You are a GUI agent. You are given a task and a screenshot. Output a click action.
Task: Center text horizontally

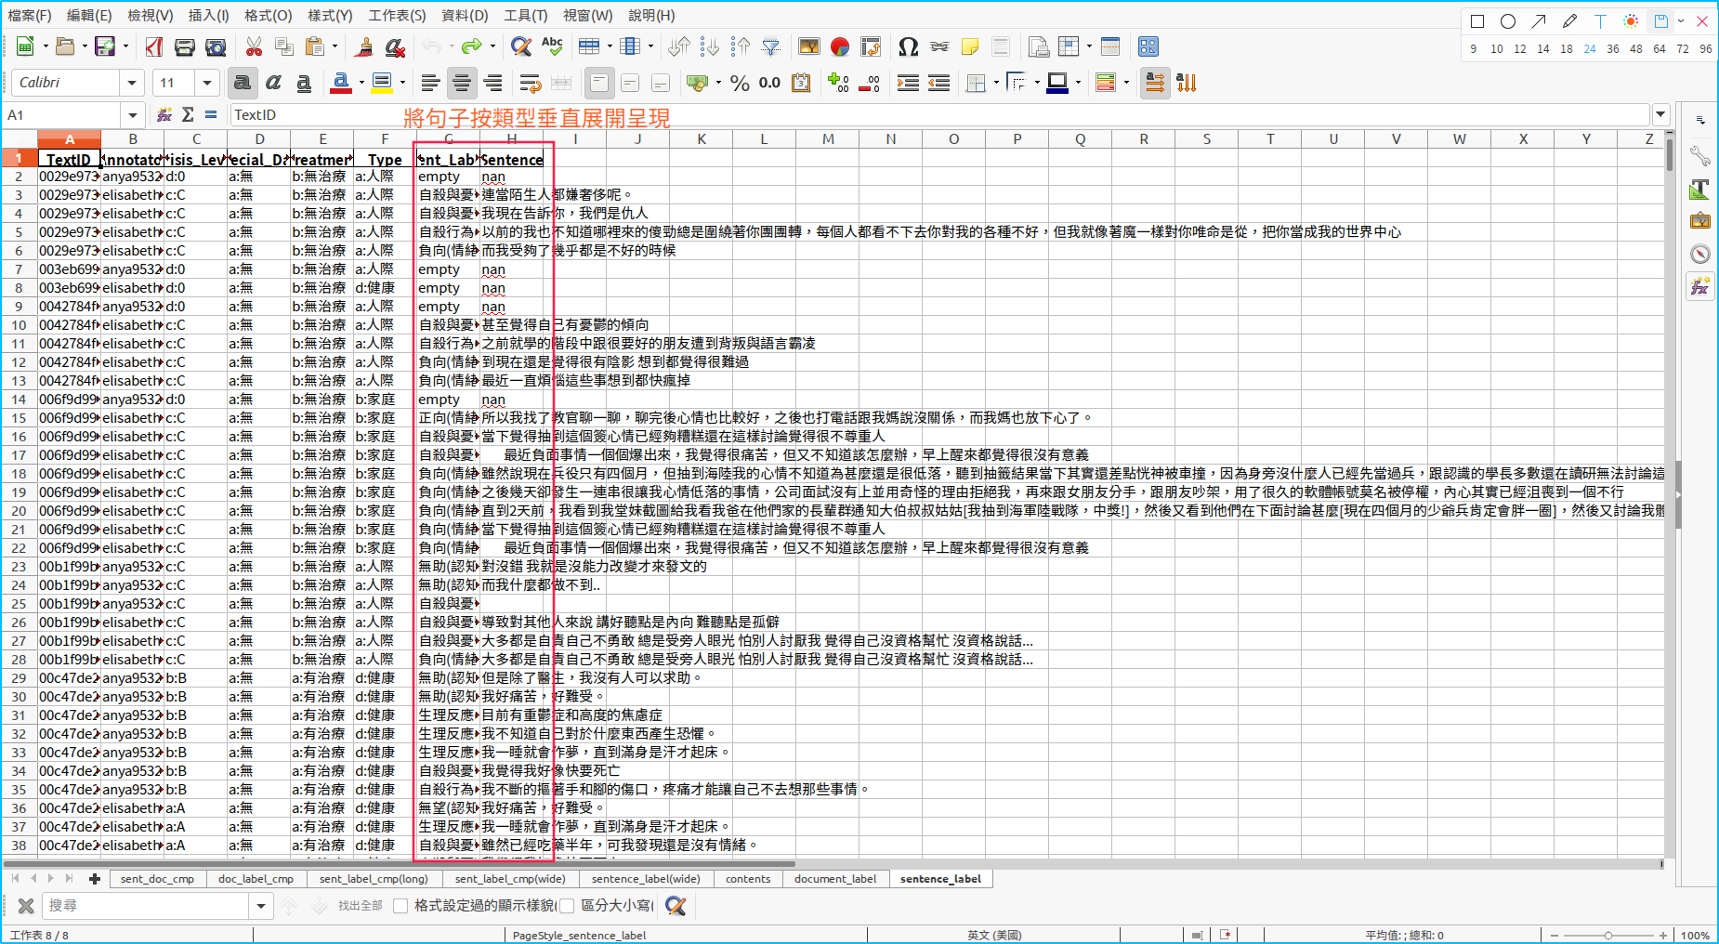click(x=462, y=83)
